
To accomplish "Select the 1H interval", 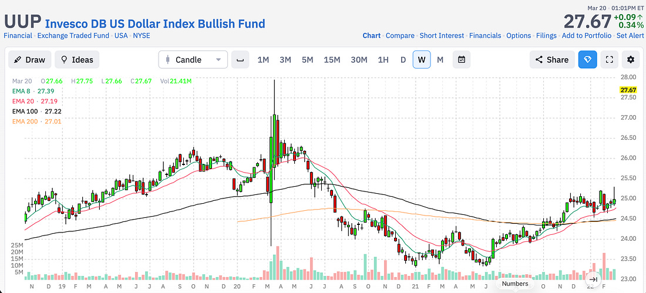I will tap(383, 60).
